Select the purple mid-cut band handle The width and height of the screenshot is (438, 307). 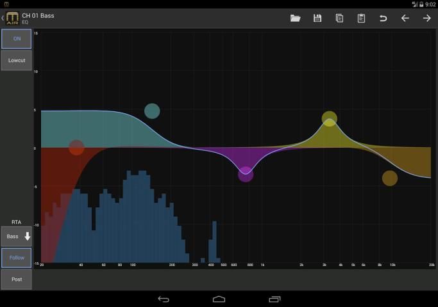pyautogui.click(x=246, y=174)
